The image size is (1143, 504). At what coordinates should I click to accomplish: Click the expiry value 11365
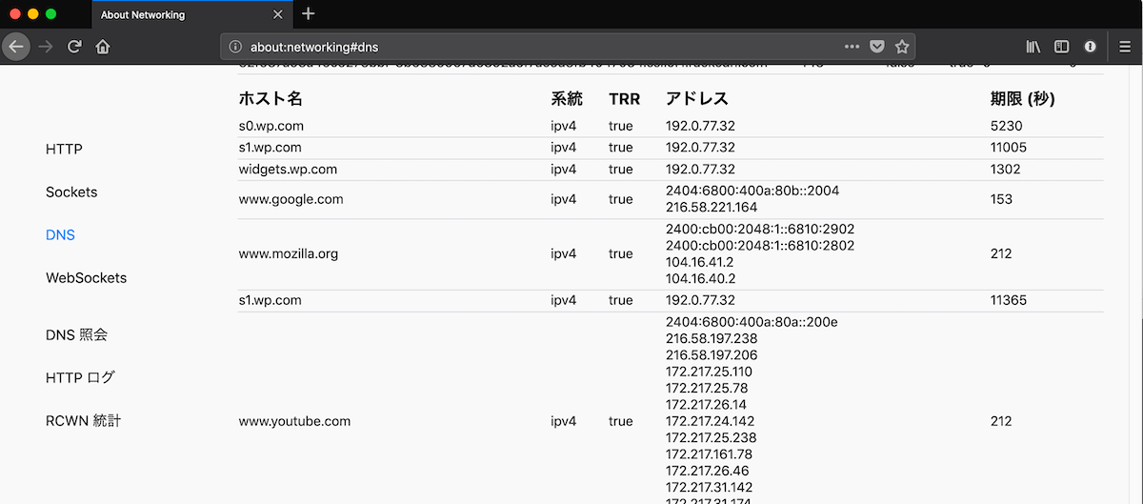pyautogui.click(x=1009, y=300)
